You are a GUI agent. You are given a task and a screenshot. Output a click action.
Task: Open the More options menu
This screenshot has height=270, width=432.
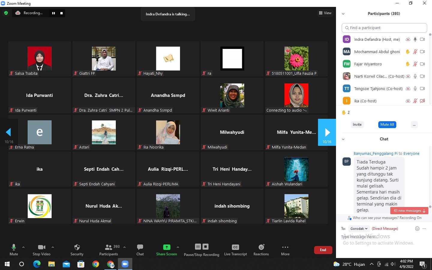pyautogui.click(x=285, y=247)
